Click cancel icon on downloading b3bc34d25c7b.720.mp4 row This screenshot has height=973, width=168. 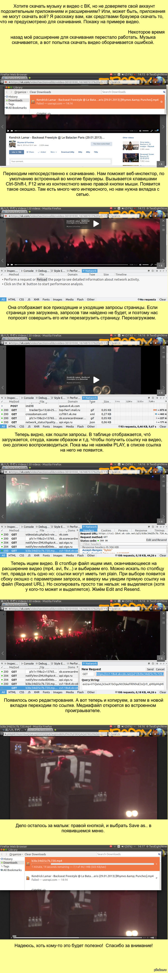point(157,864)
